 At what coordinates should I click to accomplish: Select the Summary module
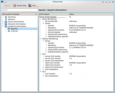(x=12, y=17)
